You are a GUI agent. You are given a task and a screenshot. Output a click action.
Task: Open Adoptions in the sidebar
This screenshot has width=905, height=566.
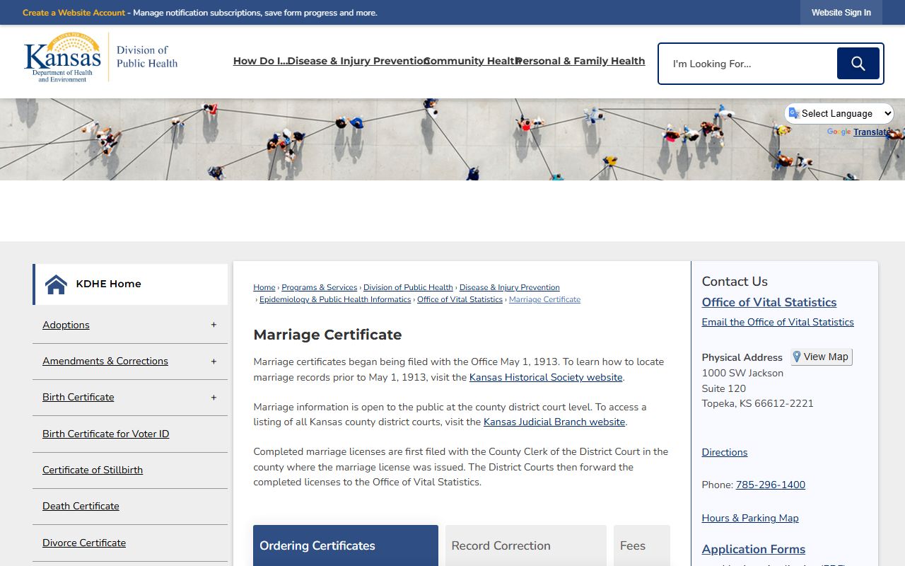[x=66, y=325]
